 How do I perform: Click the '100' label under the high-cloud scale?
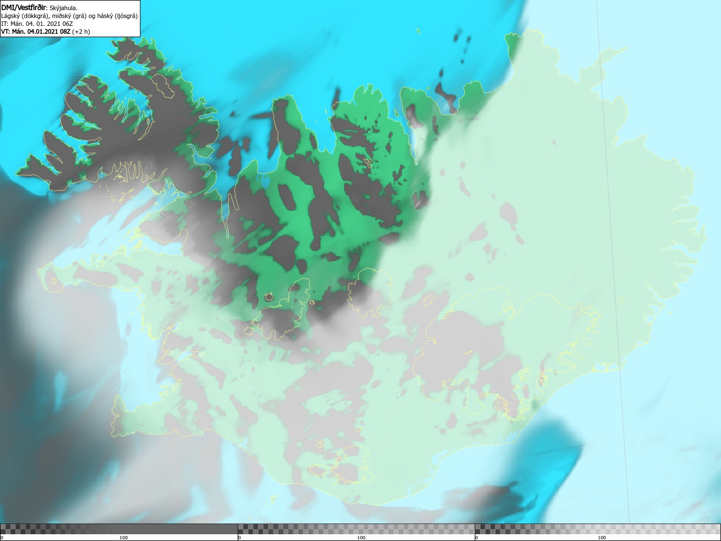click(602, 538)
